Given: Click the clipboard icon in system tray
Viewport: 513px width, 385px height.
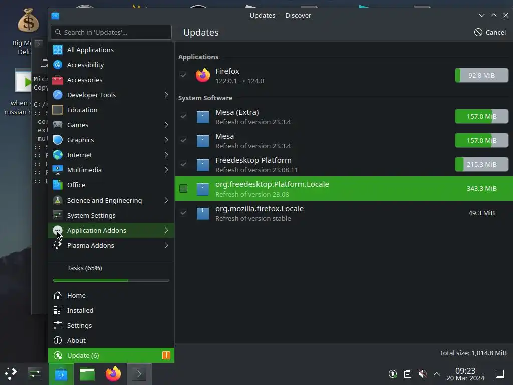Looking at the screenshot, I should pyautogui.click(x=408, y=374).
